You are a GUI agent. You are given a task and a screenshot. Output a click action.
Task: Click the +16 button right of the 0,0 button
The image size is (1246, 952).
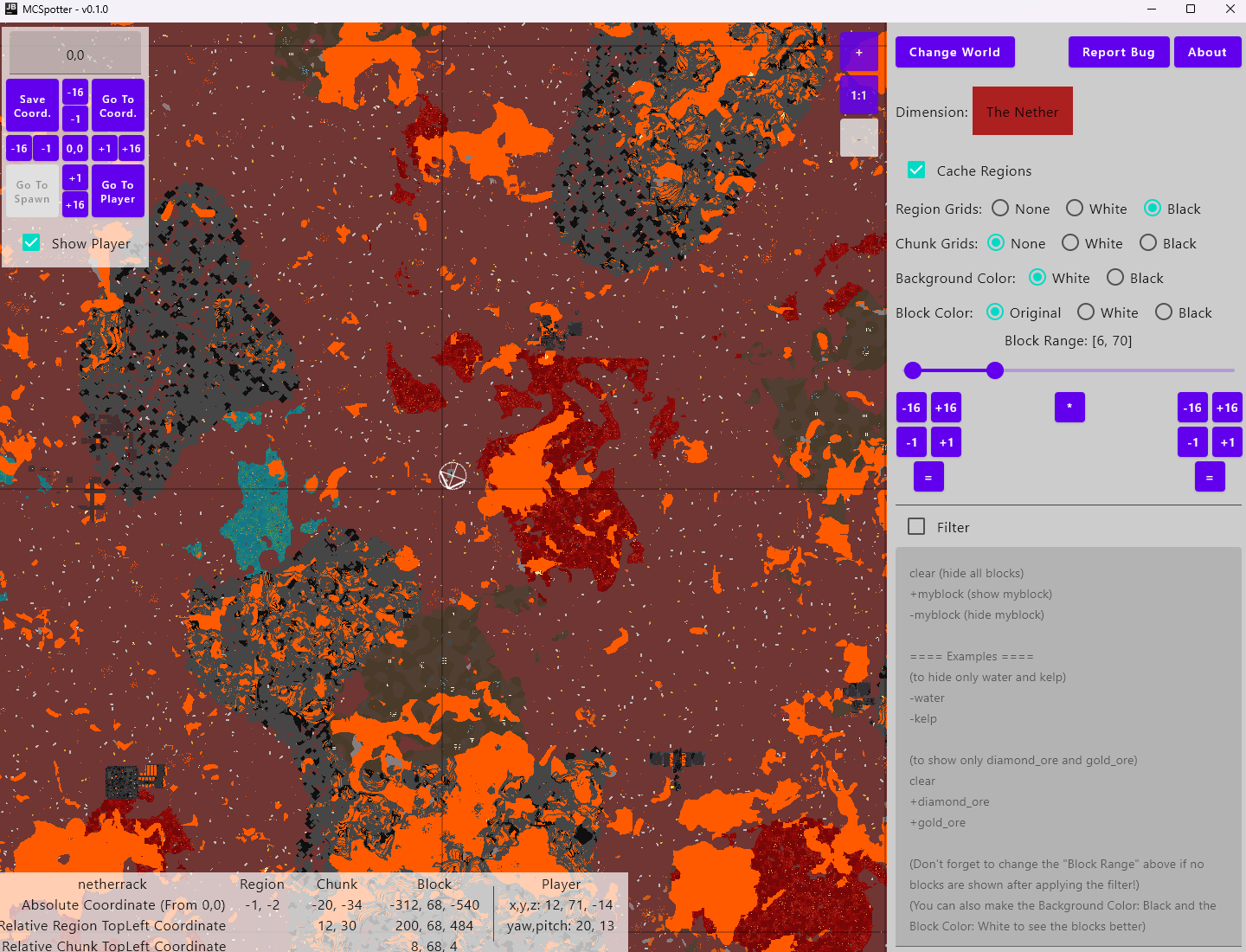(132, 149)
